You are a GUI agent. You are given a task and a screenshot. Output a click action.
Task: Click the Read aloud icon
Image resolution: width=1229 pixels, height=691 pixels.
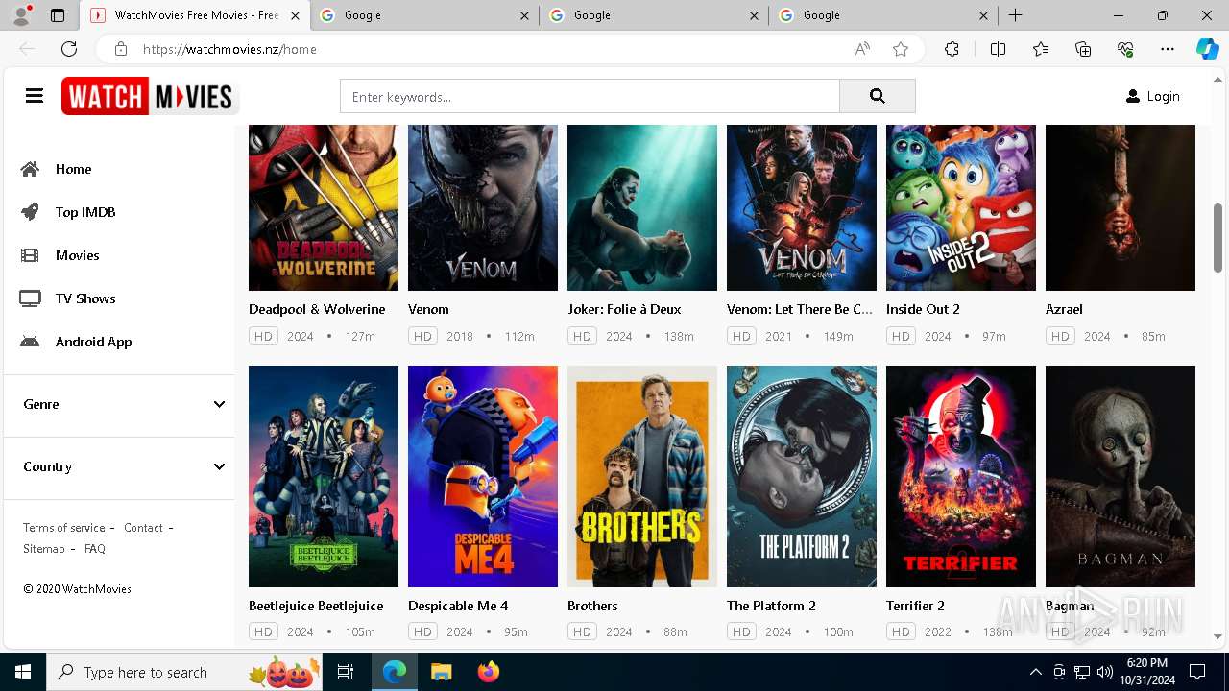coord(862,49)
